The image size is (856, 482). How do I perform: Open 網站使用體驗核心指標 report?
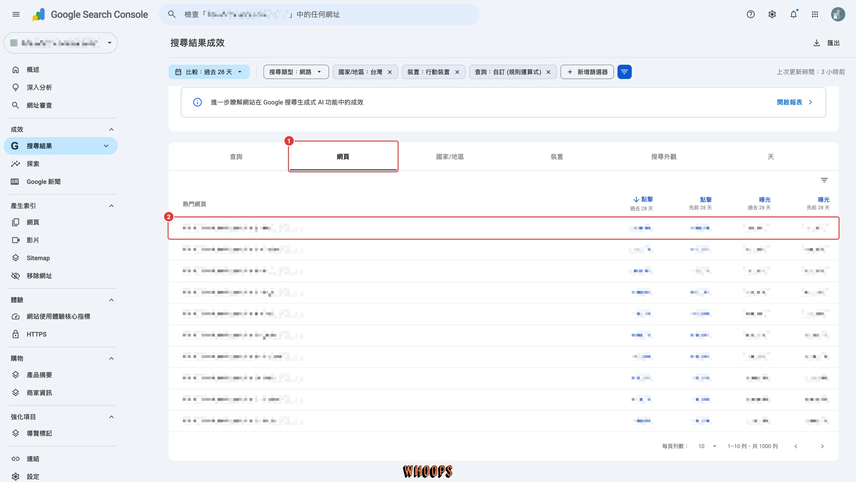coord(61,316)
